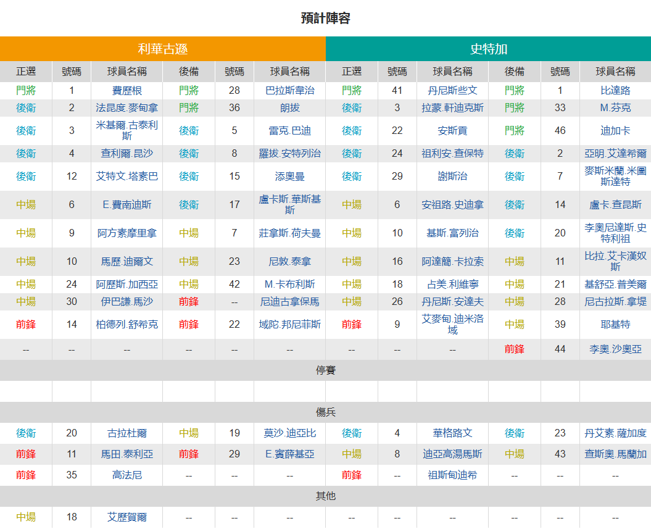This screenshot has width=651, height=529.
Task: Open player 丹尼斯.安達夫
Action: 452,301
